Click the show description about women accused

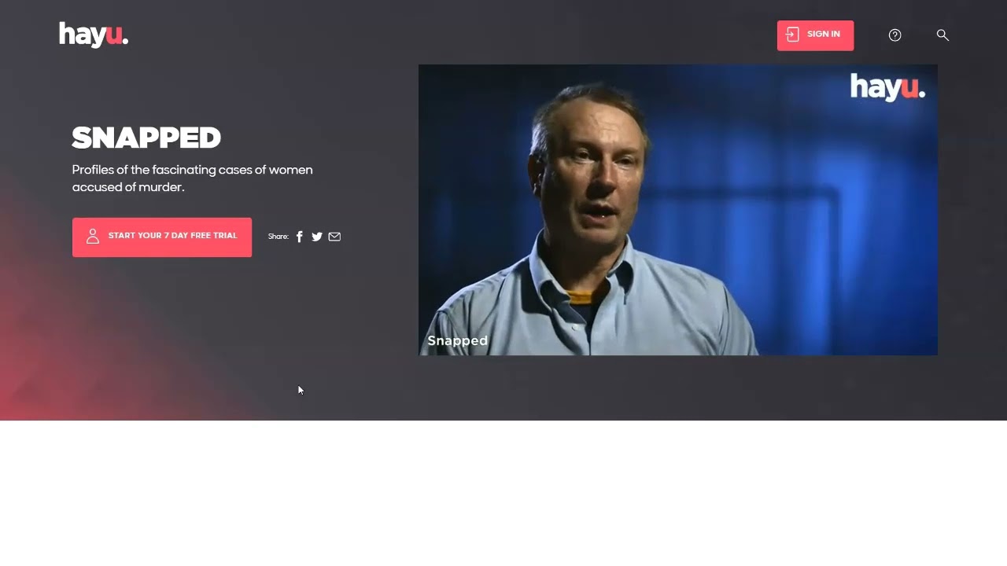tap(193, 178)
